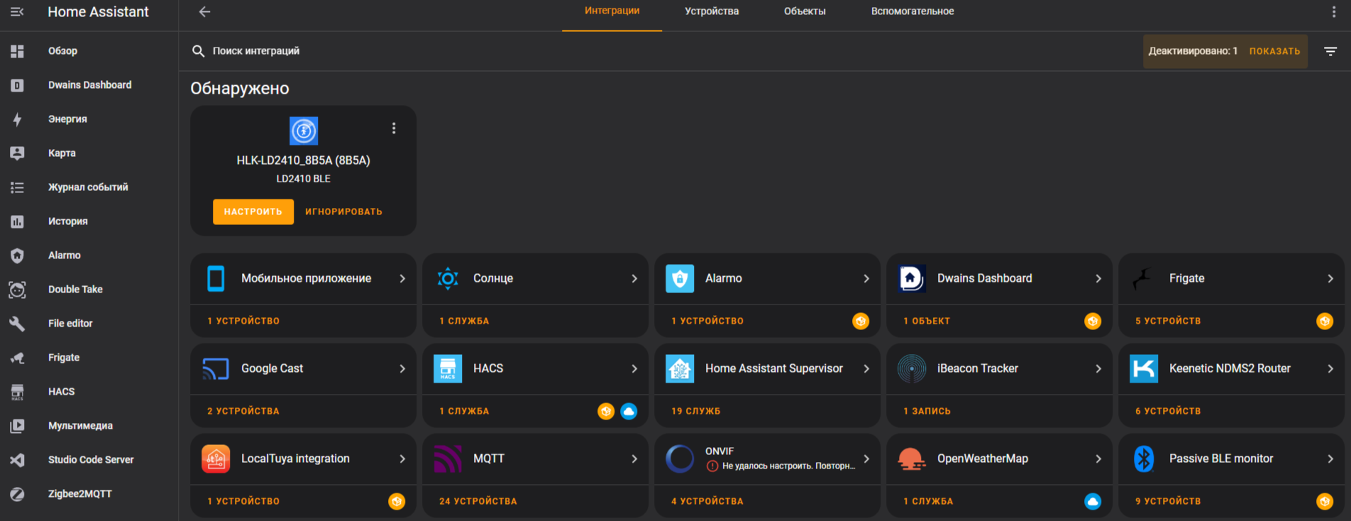The width and height of the screenshot is (1351, 521).
Task: Expand the Мобильное приложение integration chevron
Action: [x=402, y=278]
